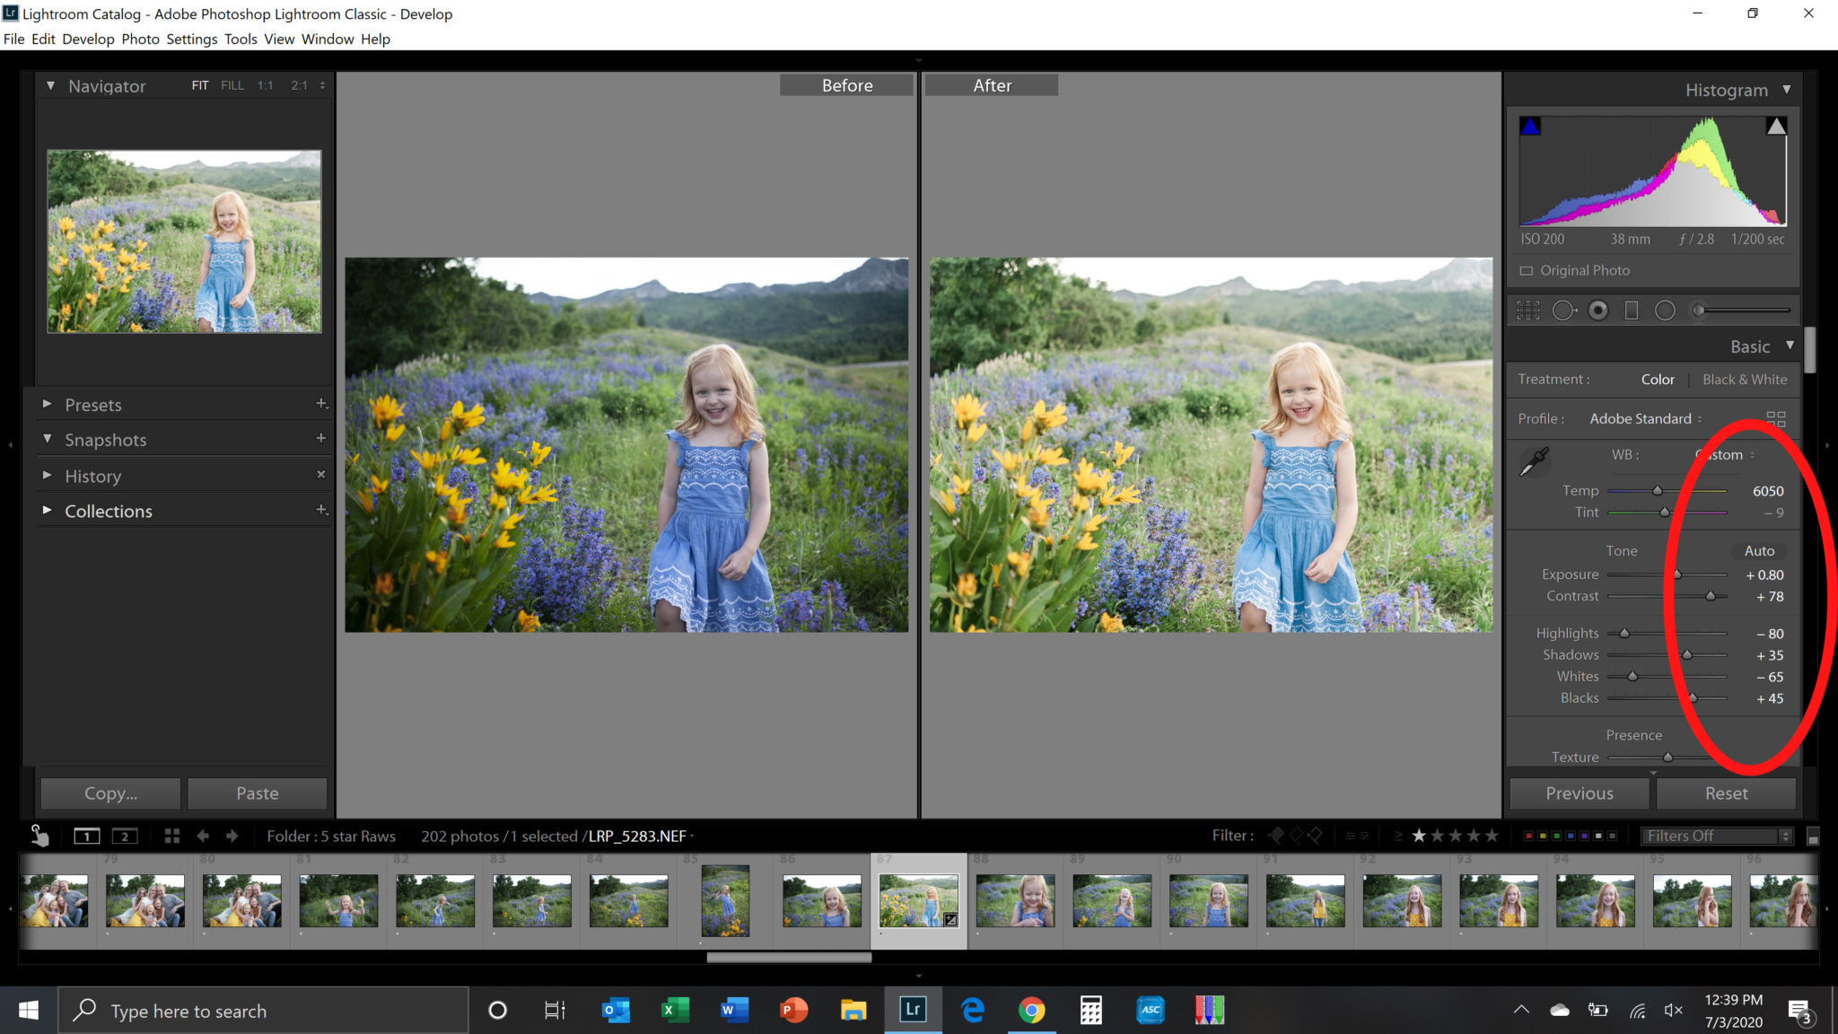Select the Graduated Filter tool
This screenshot has height=1034, width=1838.
(x=1632, y=311)
